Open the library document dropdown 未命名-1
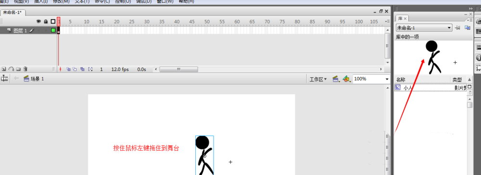This screenshot has height=175, width=481. pyautogui.click(x=424, y=28)
